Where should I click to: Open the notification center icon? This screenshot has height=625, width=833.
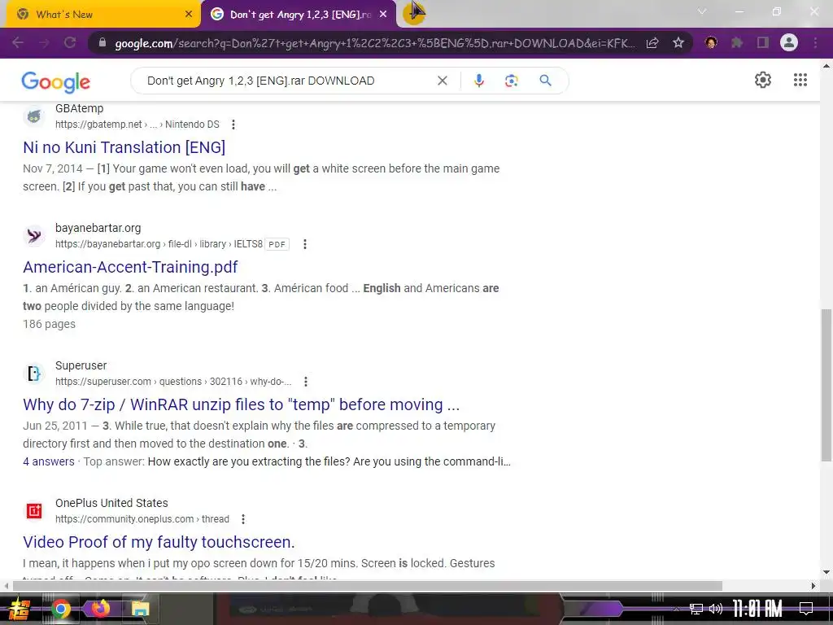point(806,609)
